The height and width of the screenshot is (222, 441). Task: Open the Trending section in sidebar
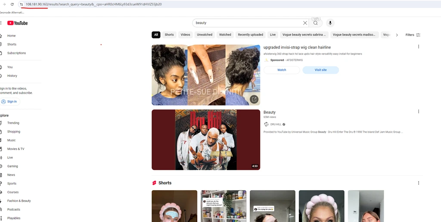coord(13,123)
